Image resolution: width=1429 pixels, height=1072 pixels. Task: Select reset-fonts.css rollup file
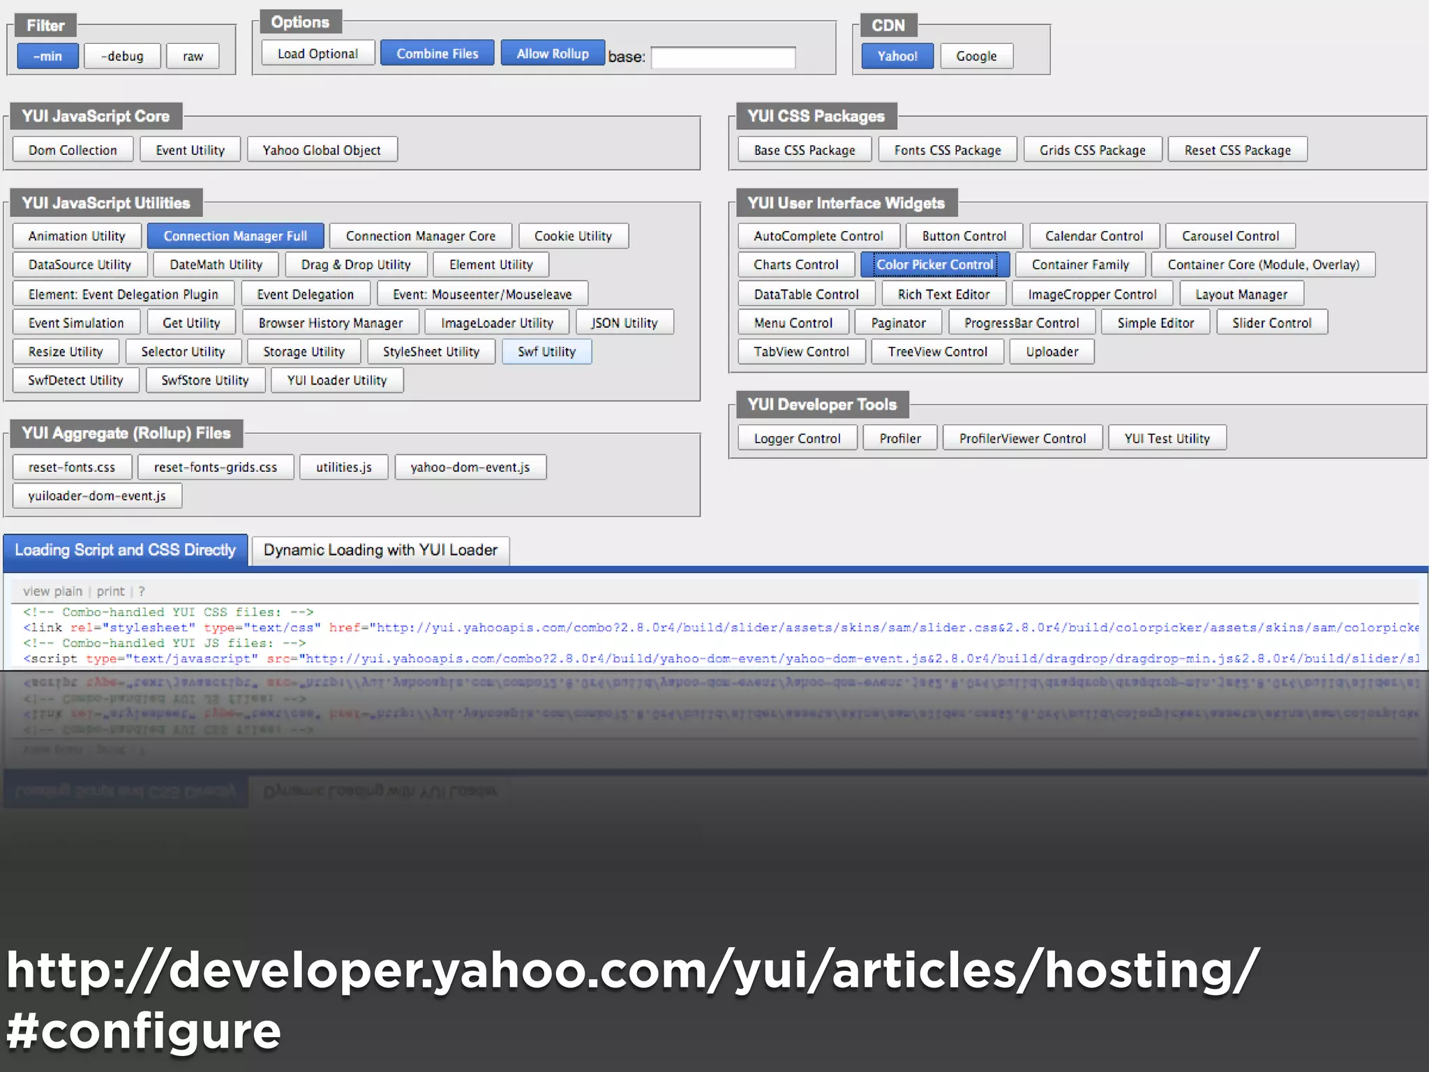click(72, 467)
